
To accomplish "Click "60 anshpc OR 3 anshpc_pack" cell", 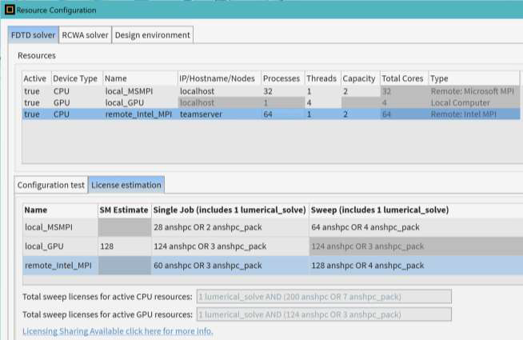I will coord(230,266).
